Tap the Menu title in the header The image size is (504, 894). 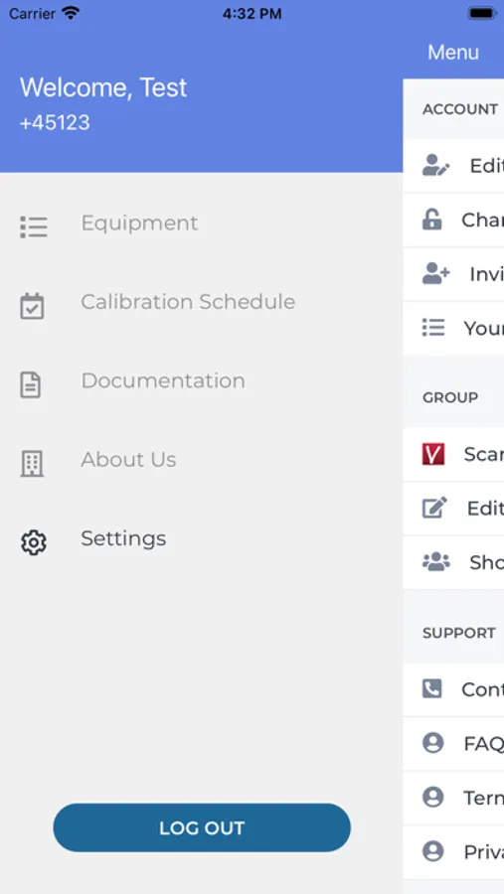tap(453, 53)
